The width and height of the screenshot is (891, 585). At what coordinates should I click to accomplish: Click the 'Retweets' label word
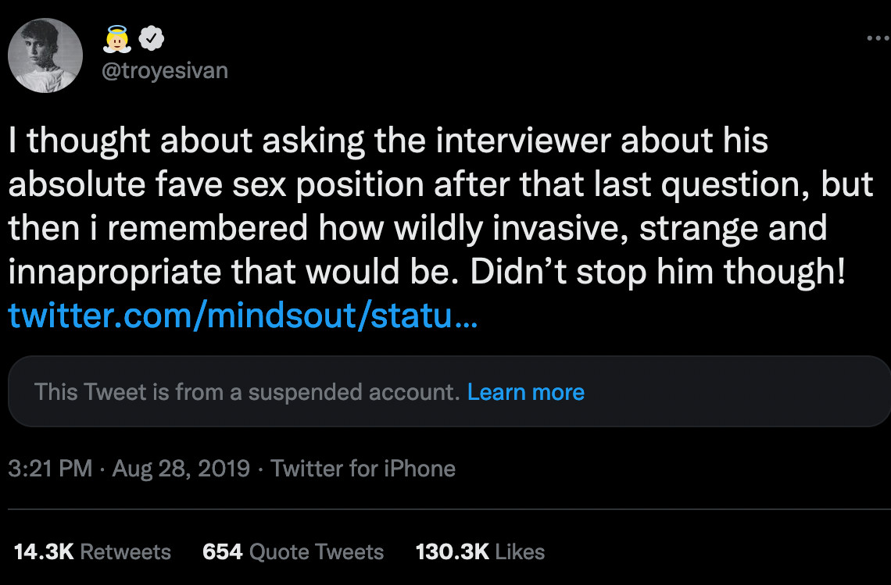click(x=125, y=552)
